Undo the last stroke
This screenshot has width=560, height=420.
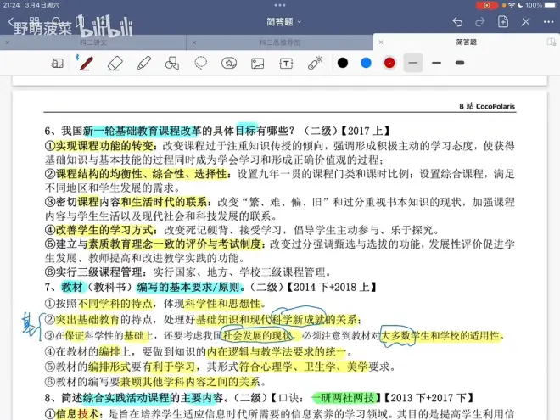click(457, 21)
